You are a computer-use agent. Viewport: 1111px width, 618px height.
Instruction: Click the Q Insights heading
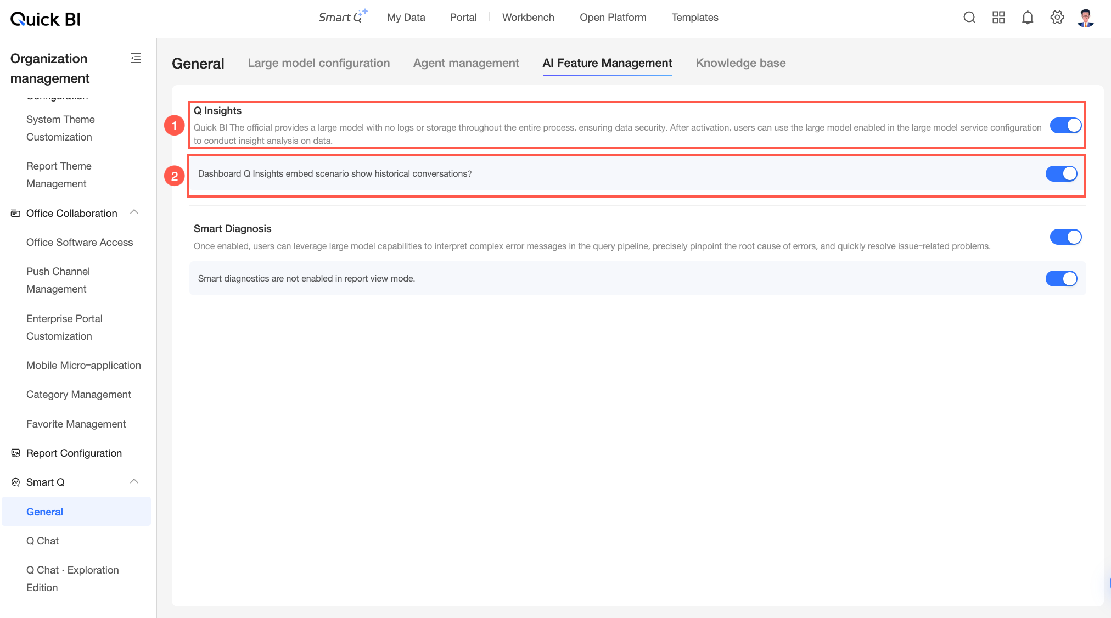coord(217,111)
